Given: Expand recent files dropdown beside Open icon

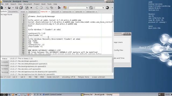Looking at the screenshot, I should [13, 8].
